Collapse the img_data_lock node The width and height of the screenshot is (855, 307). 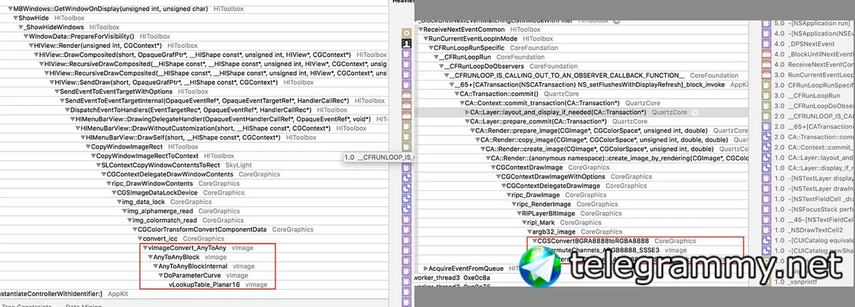pos(119,202)
